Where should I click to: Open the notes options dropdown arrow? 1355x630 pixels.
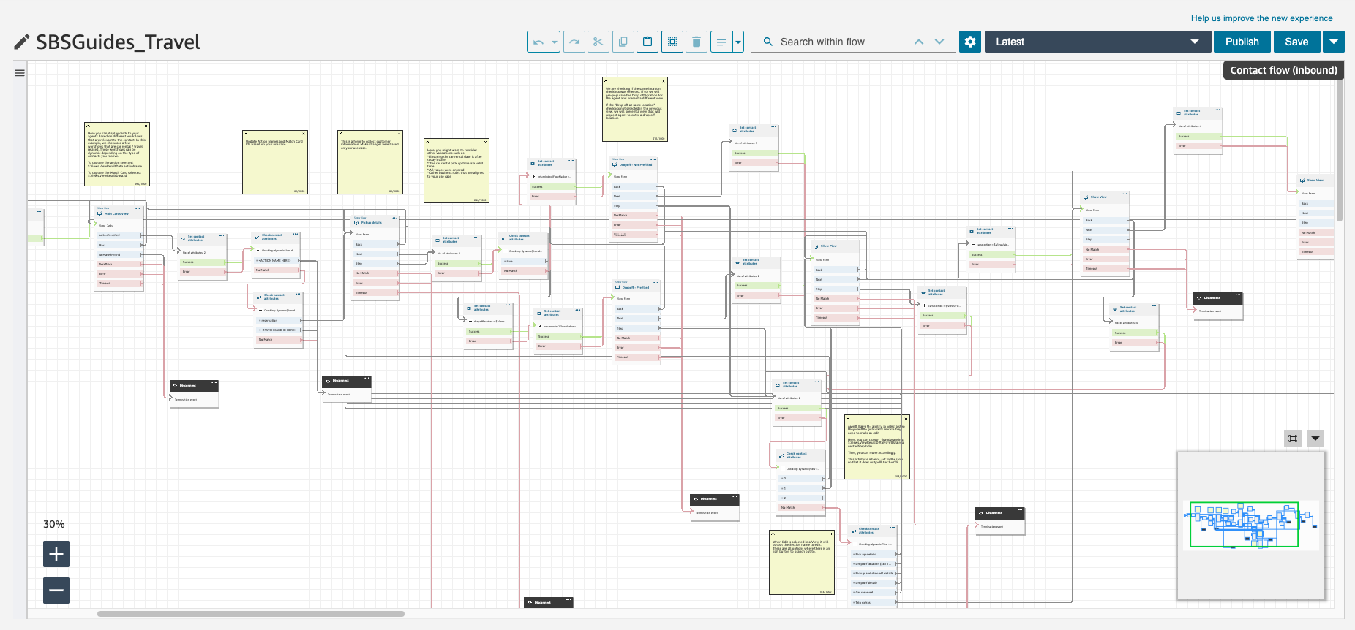click(738, 42)
